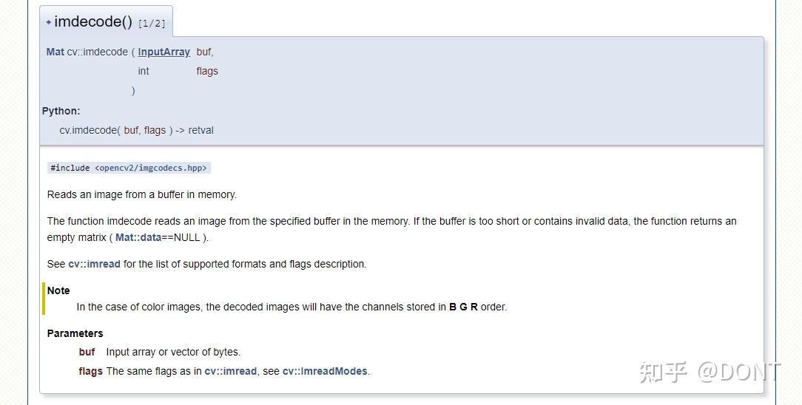
Task: Click the [1/2] overload indicator
Action: click(x=152, y=24)
